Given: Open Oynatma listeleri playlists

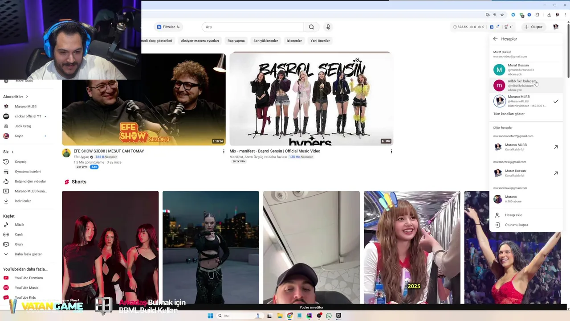Looking at the screenshot, I should click(28, 172).
